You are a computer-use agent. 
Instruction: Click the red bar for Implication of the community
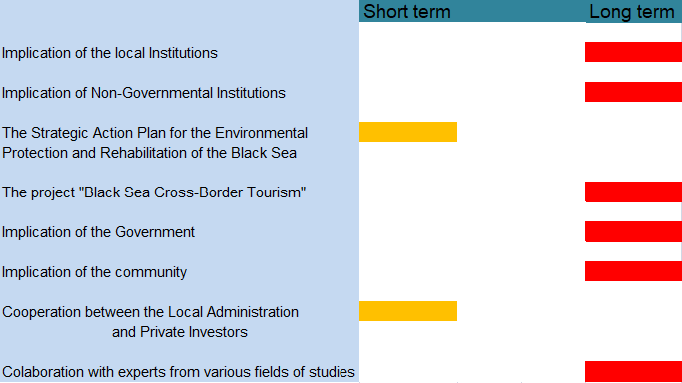point(633,271)
